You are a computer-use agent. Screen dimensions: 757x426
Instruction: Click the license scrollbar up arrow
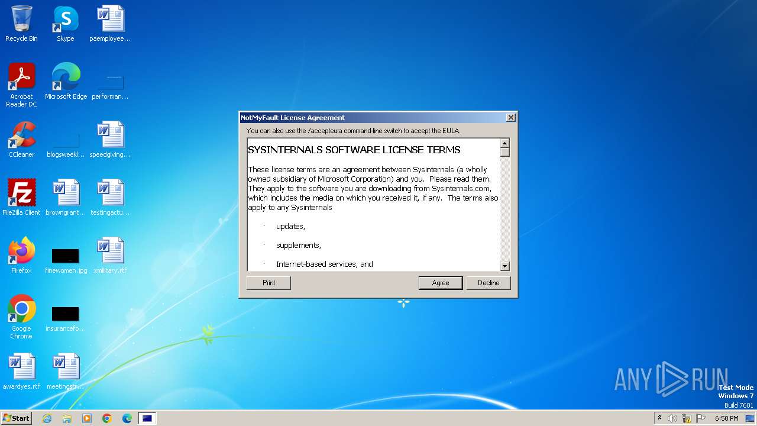505,143
